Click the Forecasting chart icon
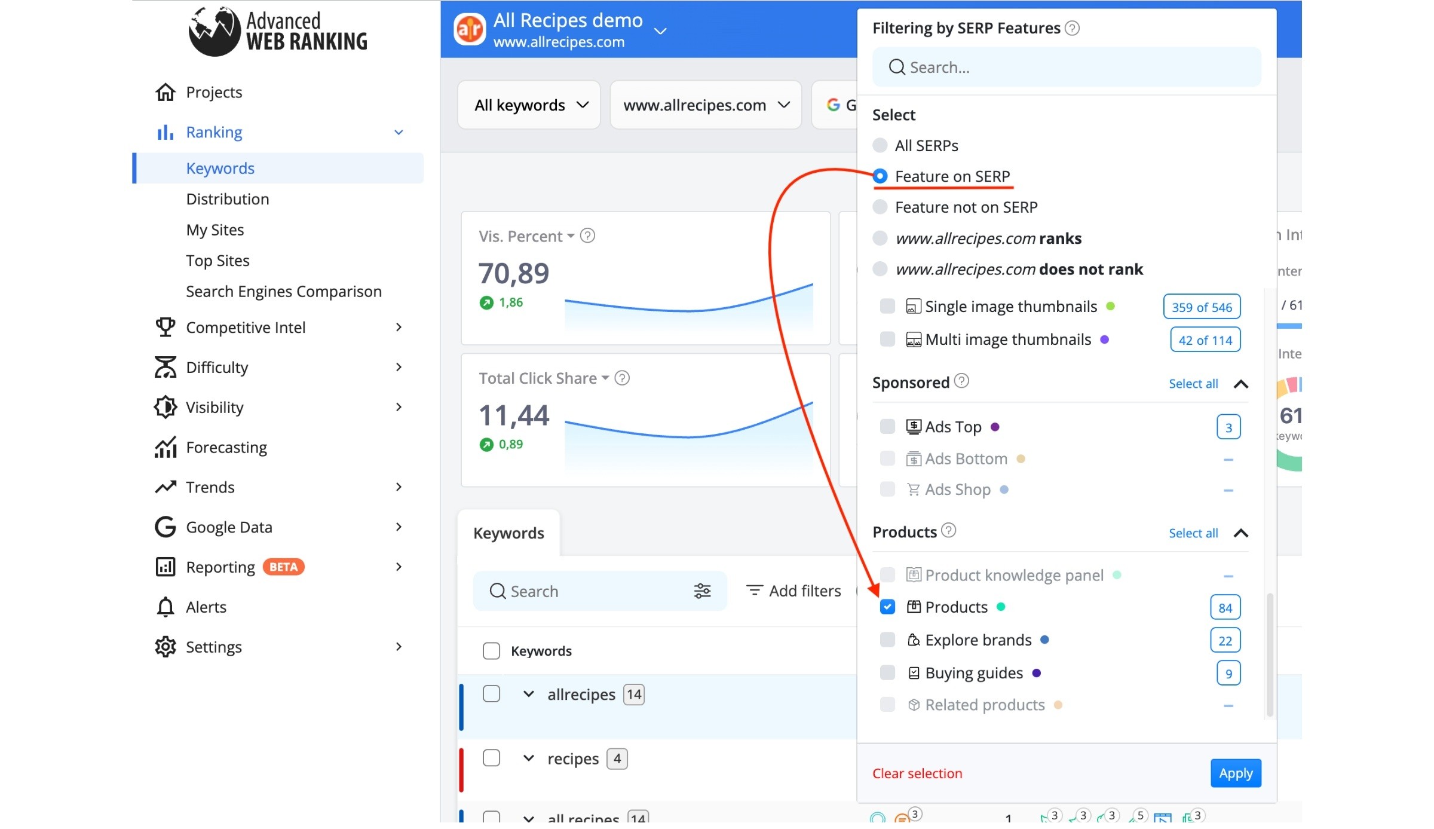Screen dimensions: 1434x829 [166, 448]
